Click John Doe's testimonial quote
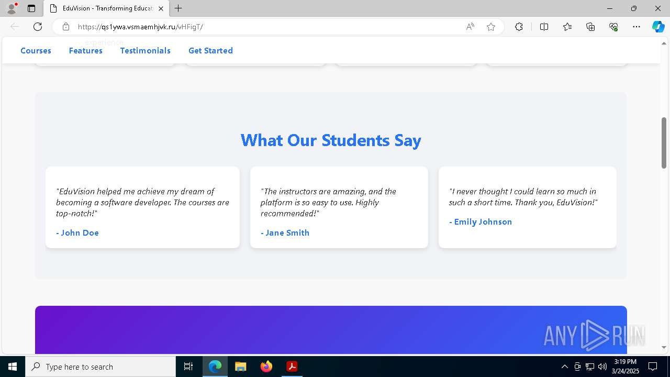 142,202
